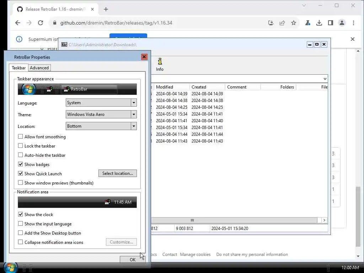Open the Language dropdown
364x273 pixels.
click(x=101, y=103)
